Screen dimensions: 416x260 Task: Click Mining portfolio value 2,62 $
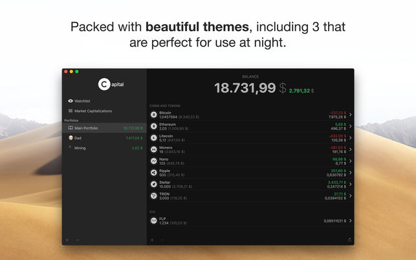pyautogui.click(x=137, y=148)
